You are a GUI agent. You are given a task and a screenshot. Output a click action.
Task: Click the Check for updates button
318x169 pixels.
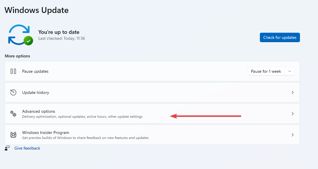coord(280,37)
